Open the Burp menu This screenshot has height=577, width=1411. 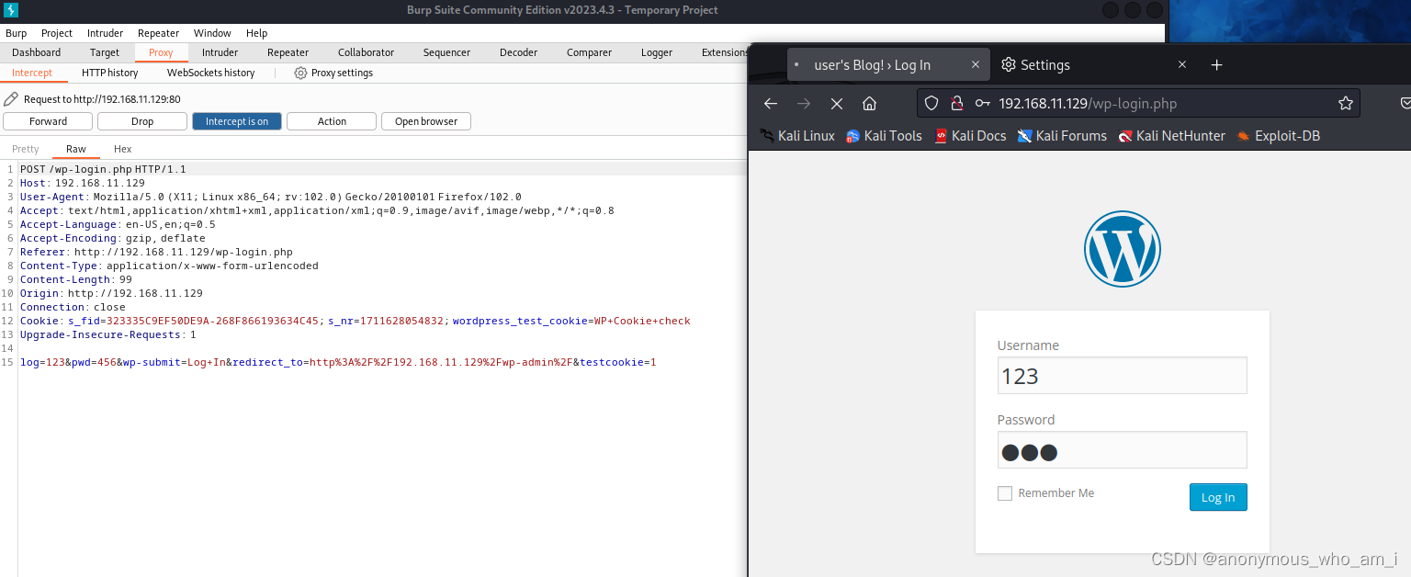16,33
